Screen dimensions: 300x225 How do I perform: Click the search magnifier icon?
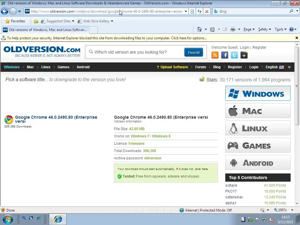tap(291, 11)
